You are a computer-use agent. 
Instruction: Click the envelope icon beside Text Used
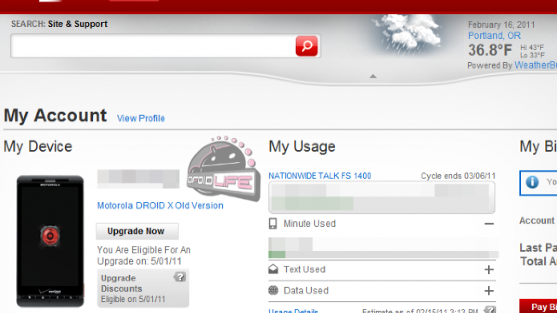[273, 269]
